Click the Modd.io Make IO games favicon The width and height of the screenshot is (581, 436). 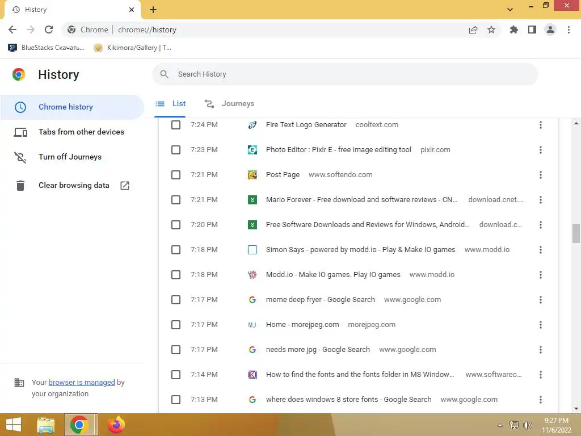pyautogui.click(x=252, y=275)
